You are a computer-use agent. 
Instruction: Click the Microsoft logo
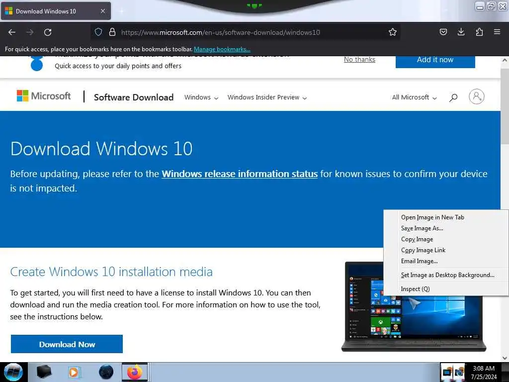pos(44,96)
